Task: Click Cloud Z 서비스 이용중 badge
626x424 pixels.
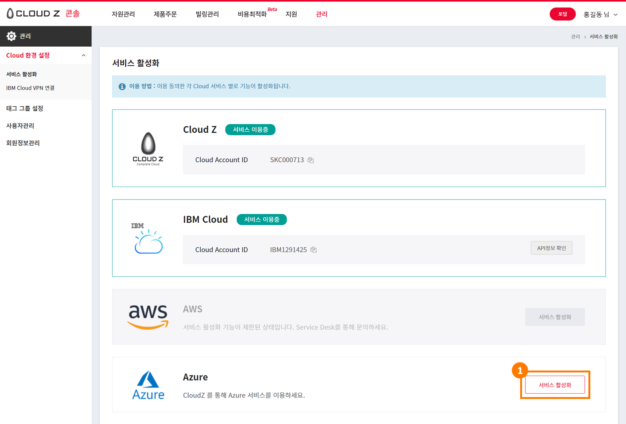Action: [250, 130]
